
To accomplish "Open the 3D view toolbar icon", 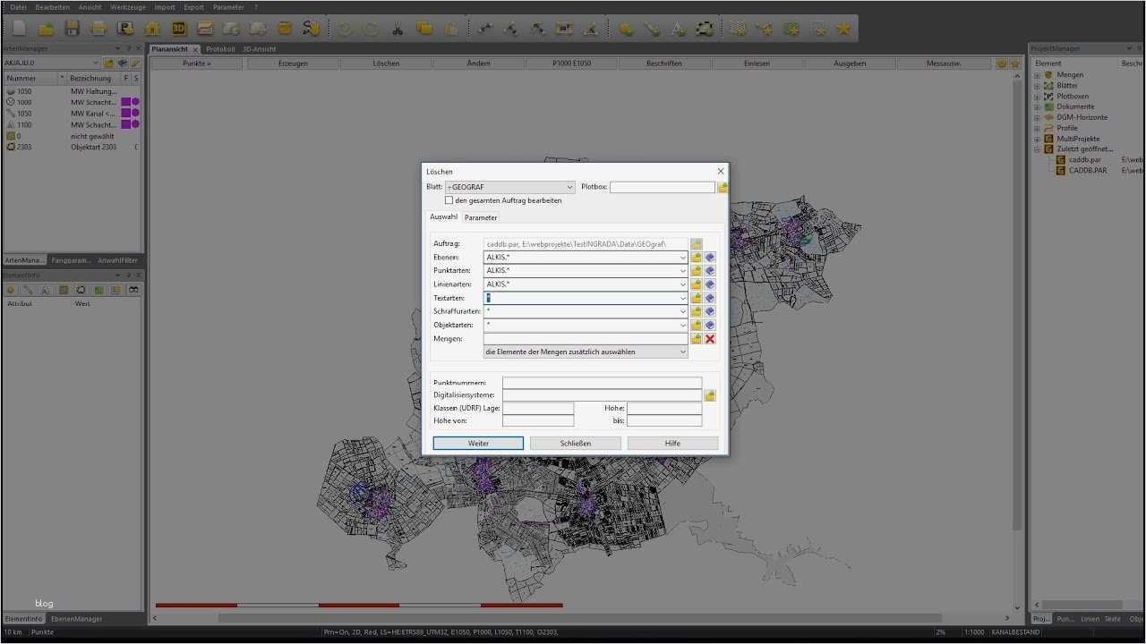I will 179,28.
